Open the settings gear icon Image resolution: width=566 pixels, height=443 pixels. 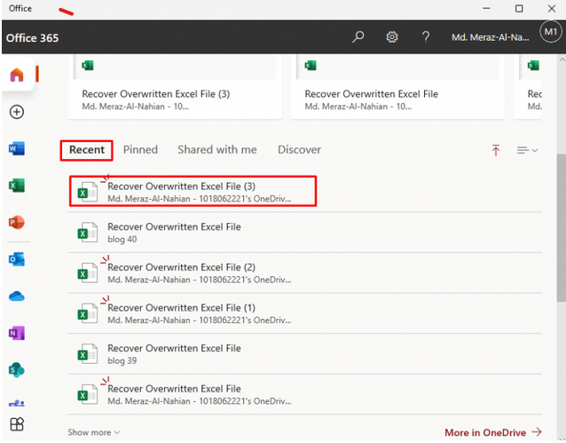tap(392, 37)
